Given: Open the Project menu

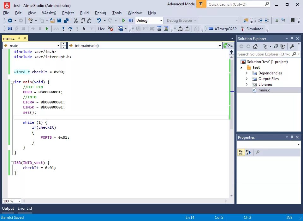Looking at the screenshot, I should (68, 13).
